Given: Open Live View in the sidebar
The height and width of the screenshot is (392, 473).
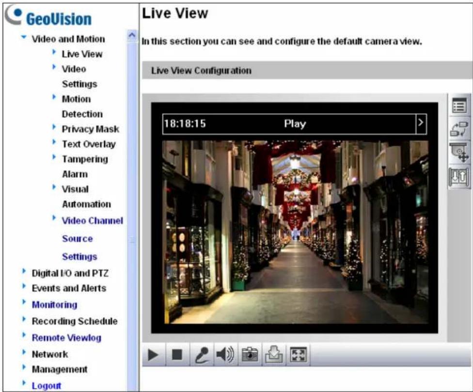Looking at the screenshot, I should 82,54.
